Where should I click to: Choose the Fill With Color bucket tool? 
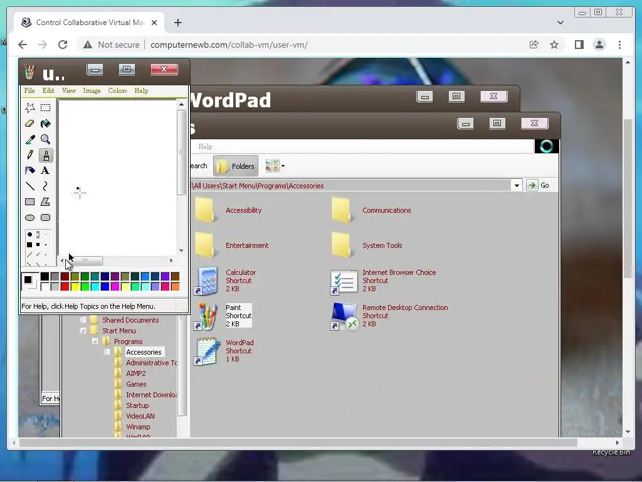pyautogui.click(x=45, y=124)
